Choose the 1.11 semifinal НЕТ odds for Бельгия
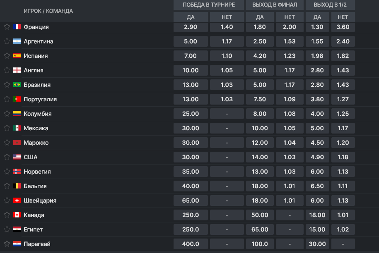The image size is (379, 253). point(343,186)
